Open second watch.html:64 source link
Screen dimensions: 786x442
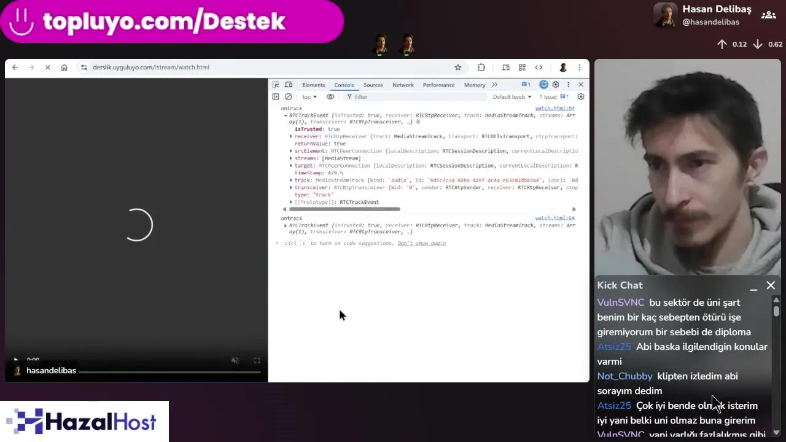554,218
